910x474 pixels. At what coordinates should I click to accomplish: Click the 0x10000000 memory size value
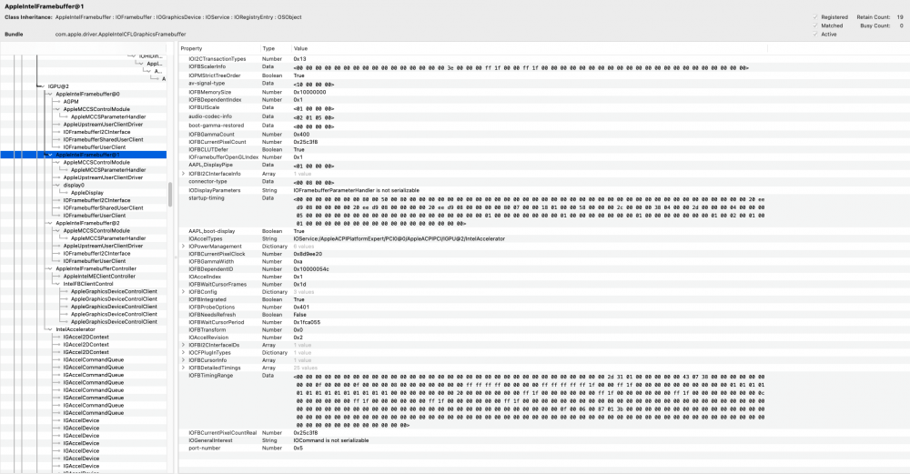coord(310,92)
